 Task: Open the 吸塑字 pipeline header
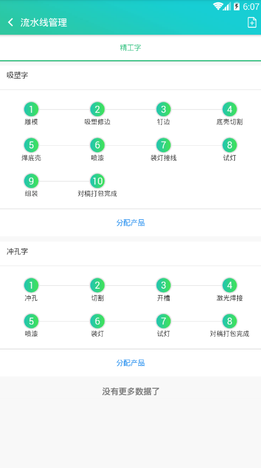pos(131,76)
